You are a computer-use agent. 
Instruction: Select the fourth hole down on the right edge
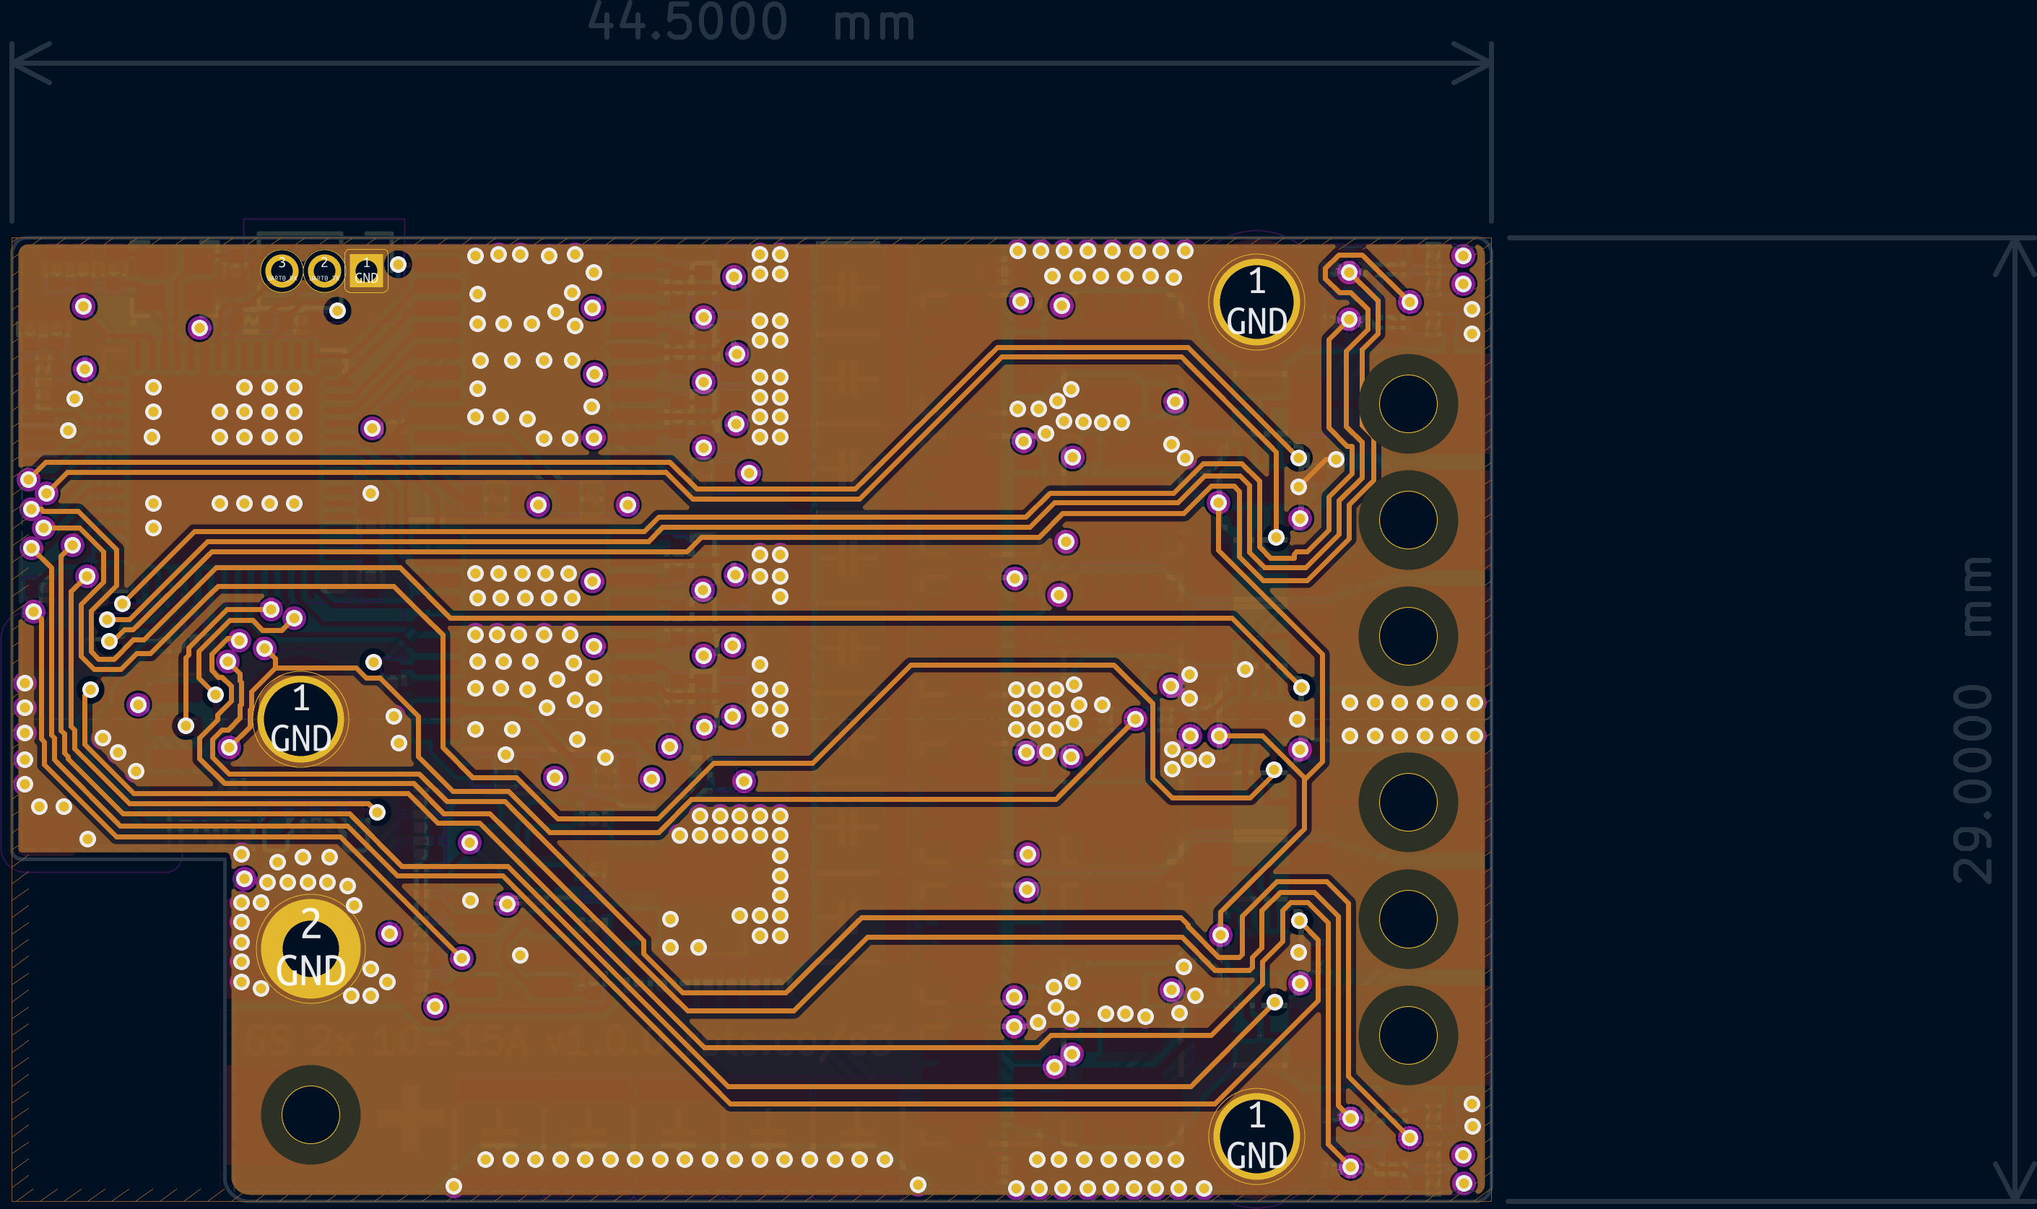pos(1407,802)
